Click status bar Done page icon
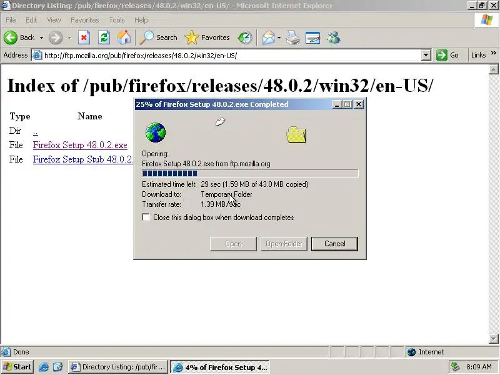This screenshot has height=375, width=500. point(6,352)
